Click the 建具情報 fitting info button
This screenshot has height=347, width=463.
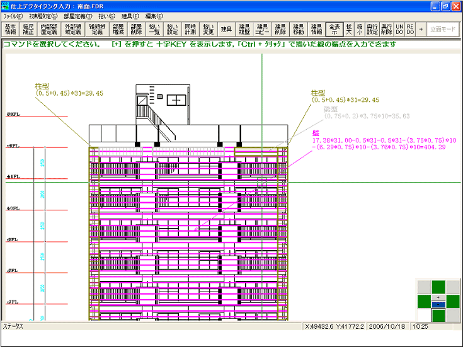[316, 30]
